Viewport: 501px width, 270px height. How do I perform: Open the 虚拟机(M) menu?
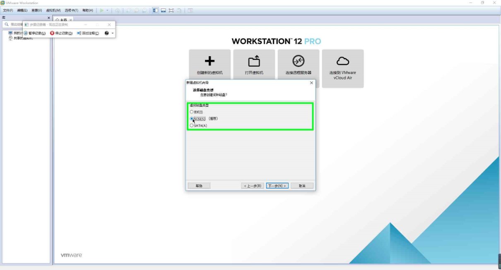tap(53, 10)
